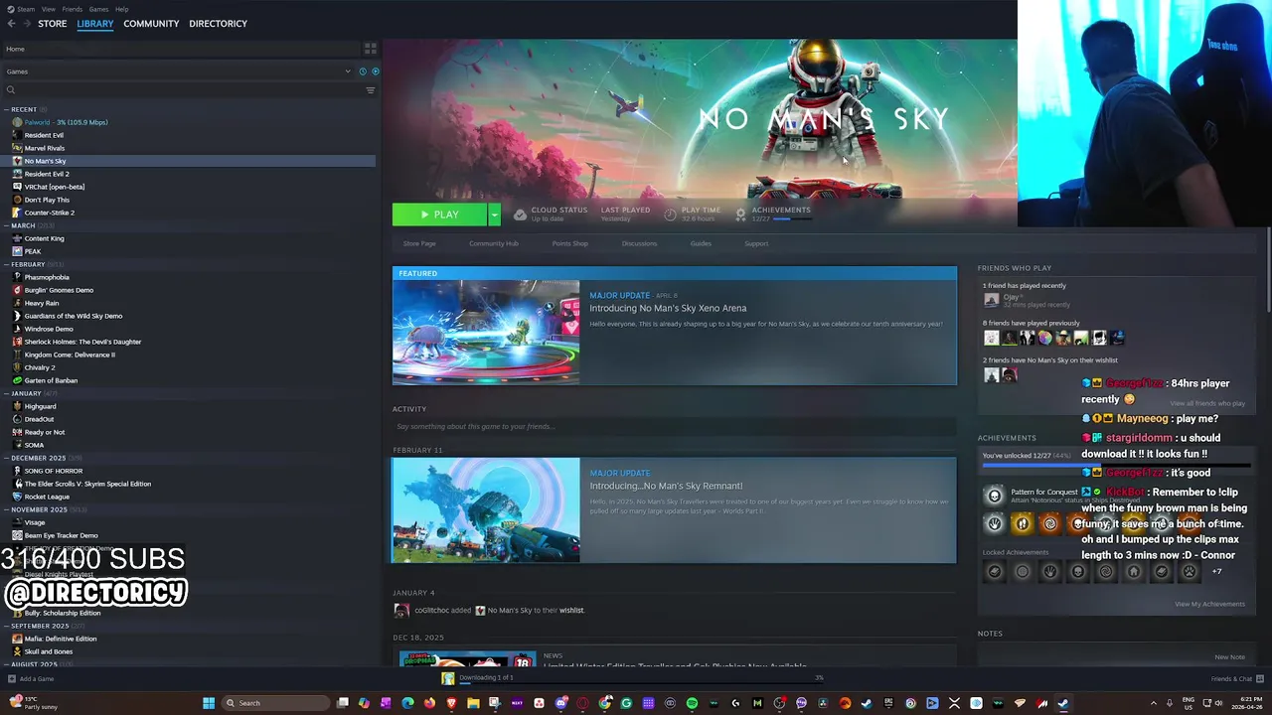This screenshot has width=1272, height=715.
Task: Open Guides link under game header
Action: coord(701,243)
